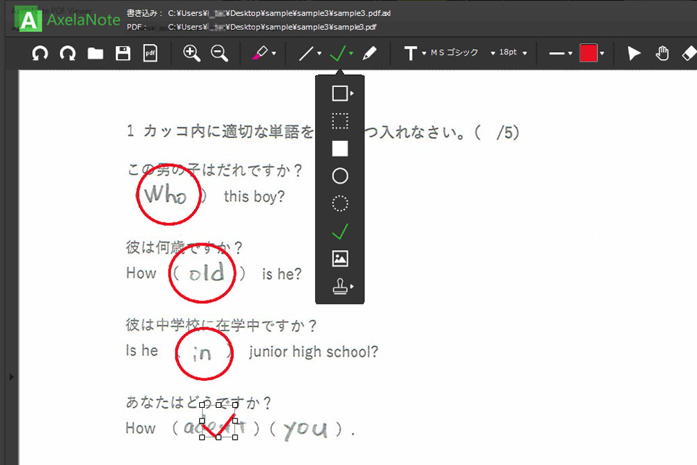Screen dimensions: 697x465
Task: Click the '/5)' score text
Action: [507, 132]
